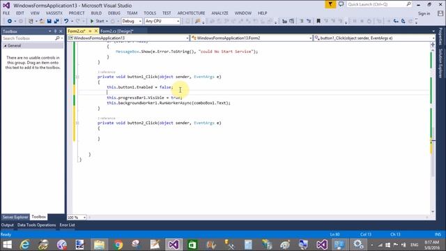Switch to the Server Explorer tab
Screen dimensions: 446x251
pyautogui.click(x=15, y=217)
